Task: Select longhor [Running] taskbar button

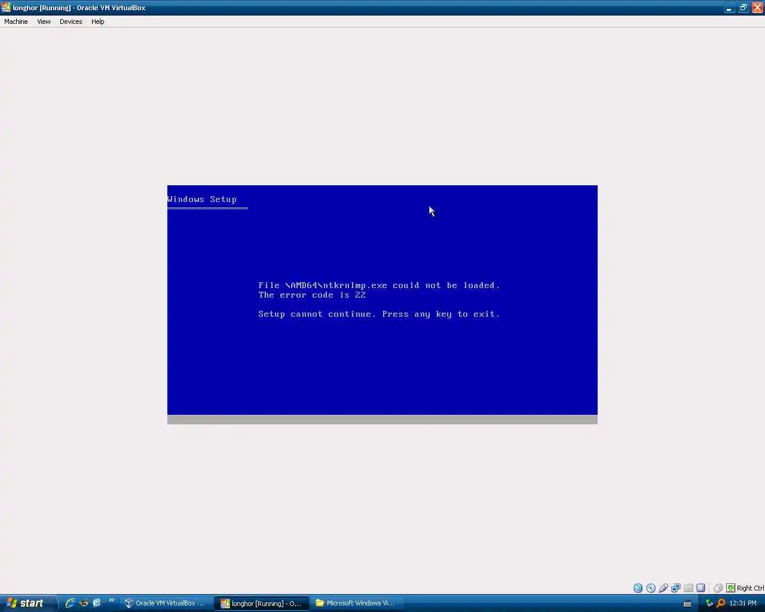Action: point(262,603)
